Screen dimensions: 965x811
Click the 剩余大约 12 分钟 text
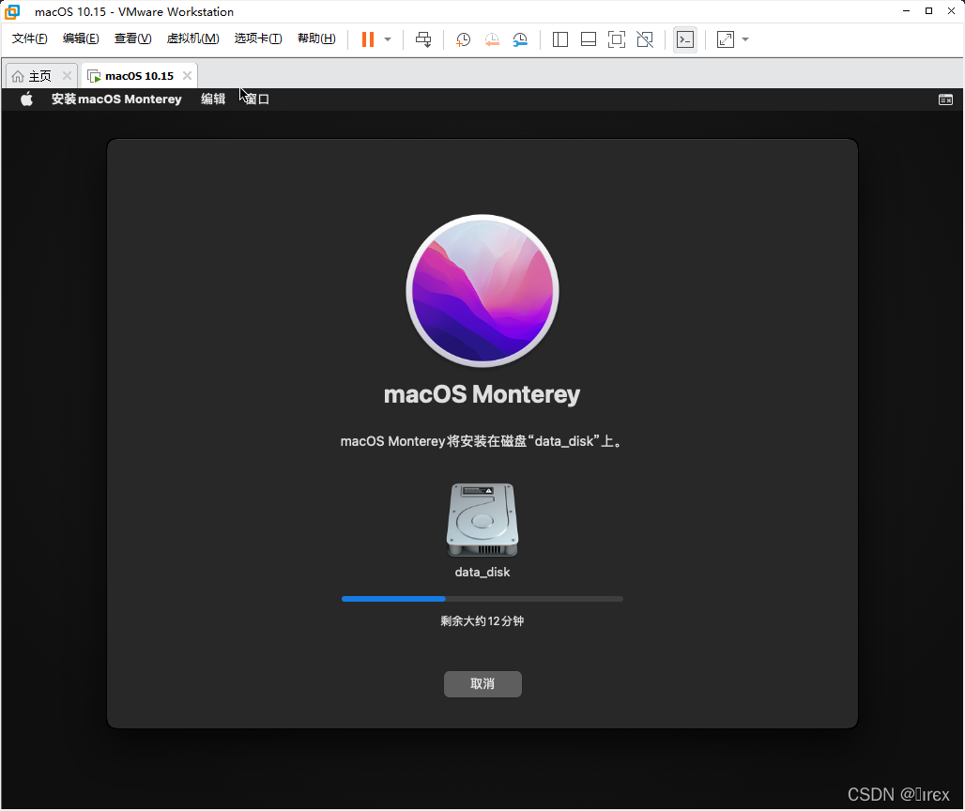482,620
